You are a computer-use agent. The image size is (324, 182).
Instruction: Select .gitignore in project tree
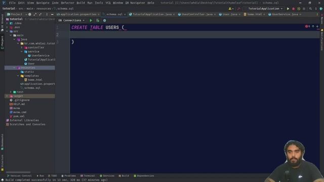point(21,100)
